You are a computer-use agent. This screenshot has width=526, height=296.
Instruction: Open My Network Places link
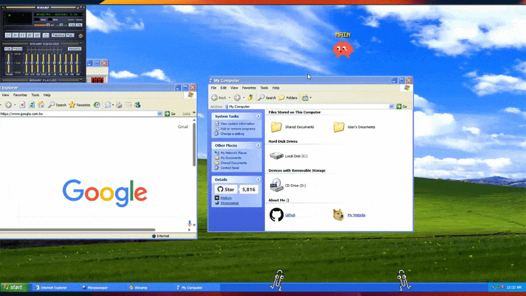[233, 153]
